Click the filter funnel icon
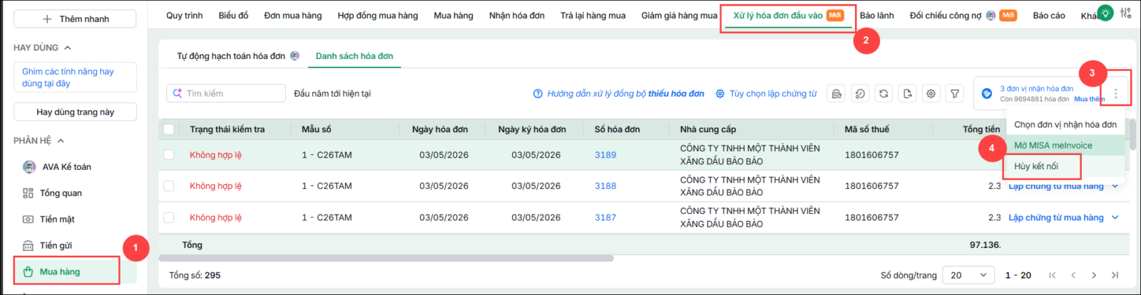This screenshot has height=295, width=1141. pos(954,93)
